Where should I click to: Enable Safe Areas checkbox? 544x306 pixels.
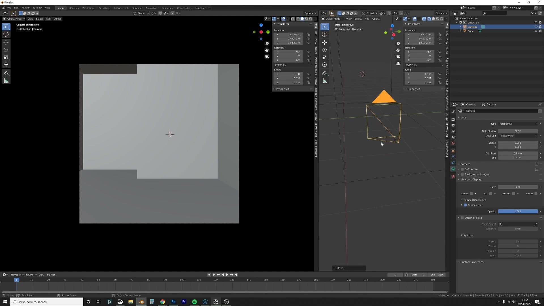(462, 169)
